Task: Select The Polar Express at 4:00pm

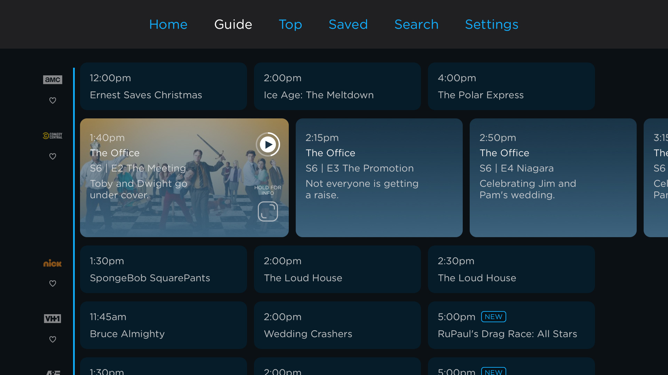Action: [x=511, y=86]
